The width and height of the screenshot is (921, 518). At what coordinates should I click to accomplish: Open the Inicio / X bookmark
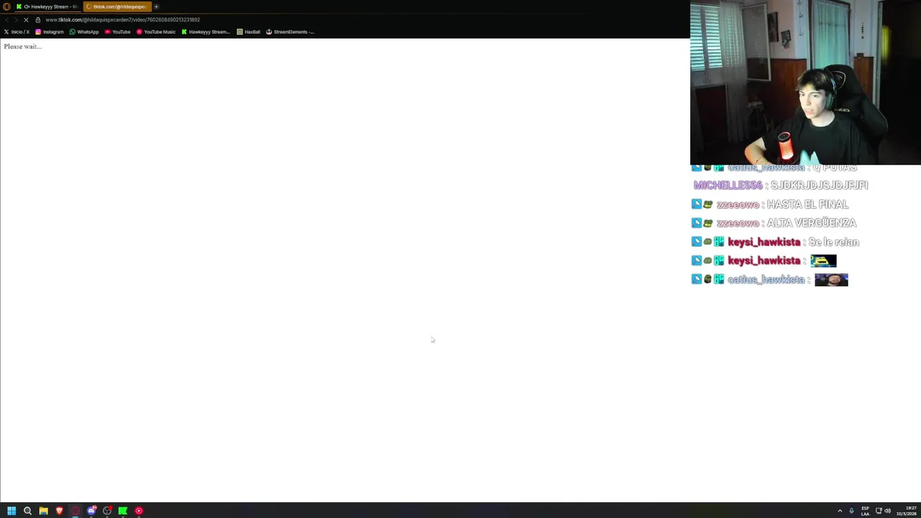point(17,32)
